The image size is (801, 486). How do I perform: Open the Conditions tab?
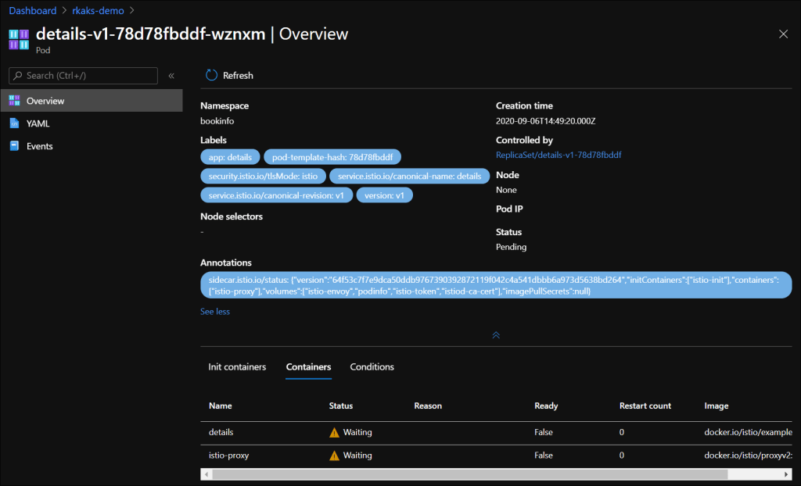[x=372, y=366]
